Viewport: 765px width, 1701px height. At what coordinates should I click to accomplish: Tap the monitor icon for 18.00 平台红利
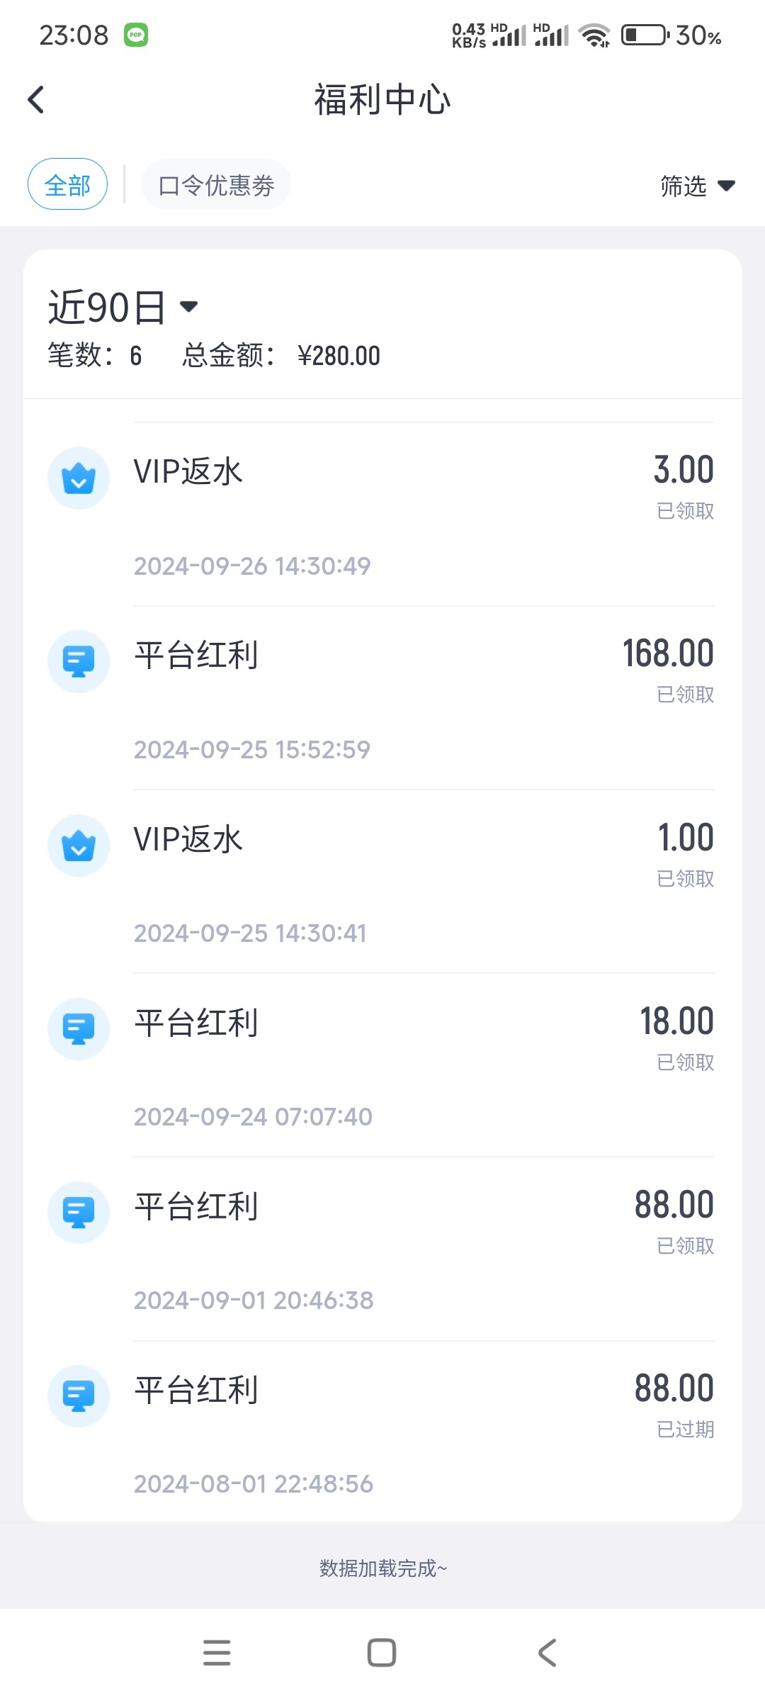click(x=79, y=1029)
